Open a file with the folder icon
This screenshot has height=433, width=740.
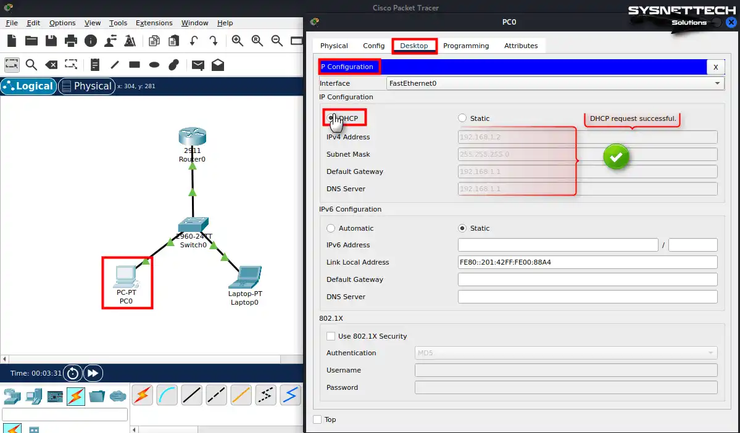(31, 41)
